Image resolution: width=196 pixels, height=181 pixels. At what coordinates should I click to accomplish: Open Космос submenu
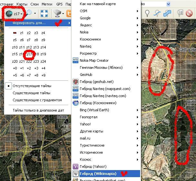(x=106, y=159)
